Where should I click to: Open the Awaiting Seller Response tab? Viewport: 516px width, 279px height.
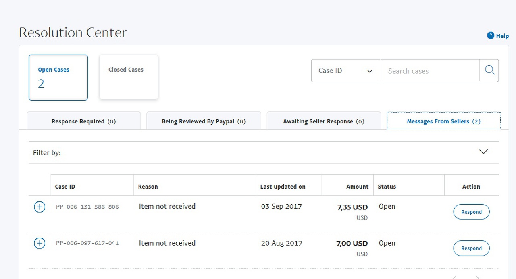click(324, 121)
